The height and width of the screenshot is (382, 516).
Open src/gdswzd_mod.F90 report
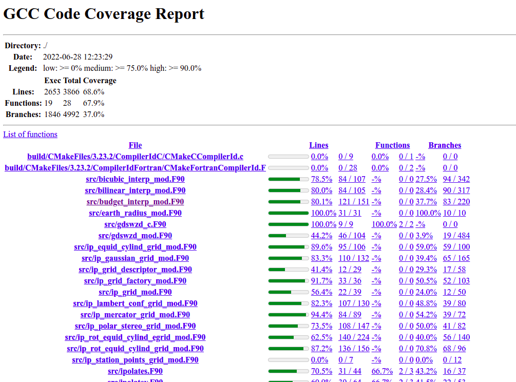135,236
